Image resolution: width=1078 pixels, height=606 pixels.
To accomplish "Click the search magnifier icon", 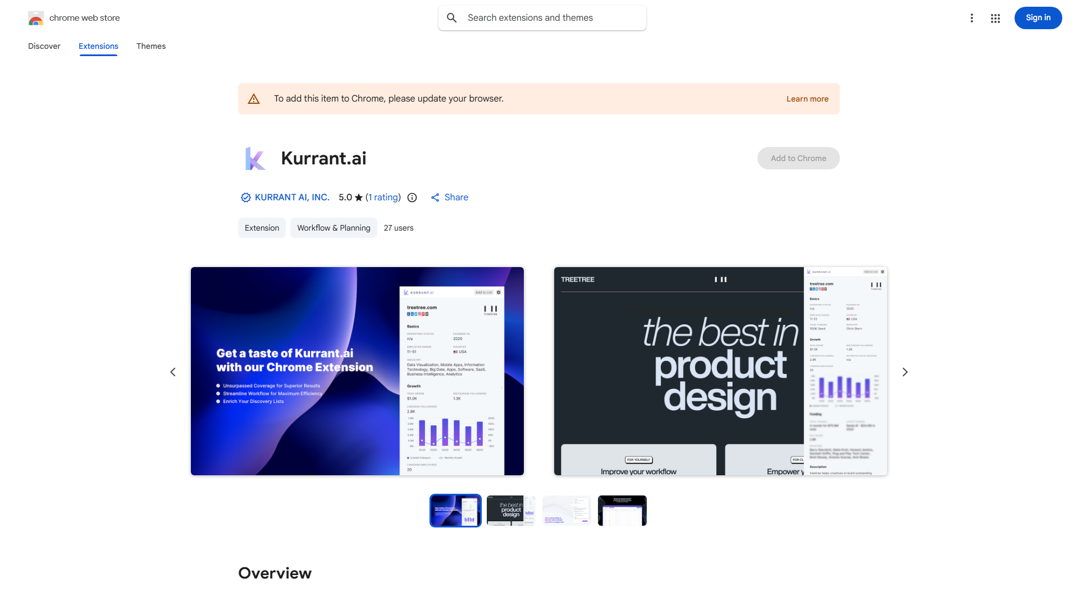I will [x=452, y=17].
